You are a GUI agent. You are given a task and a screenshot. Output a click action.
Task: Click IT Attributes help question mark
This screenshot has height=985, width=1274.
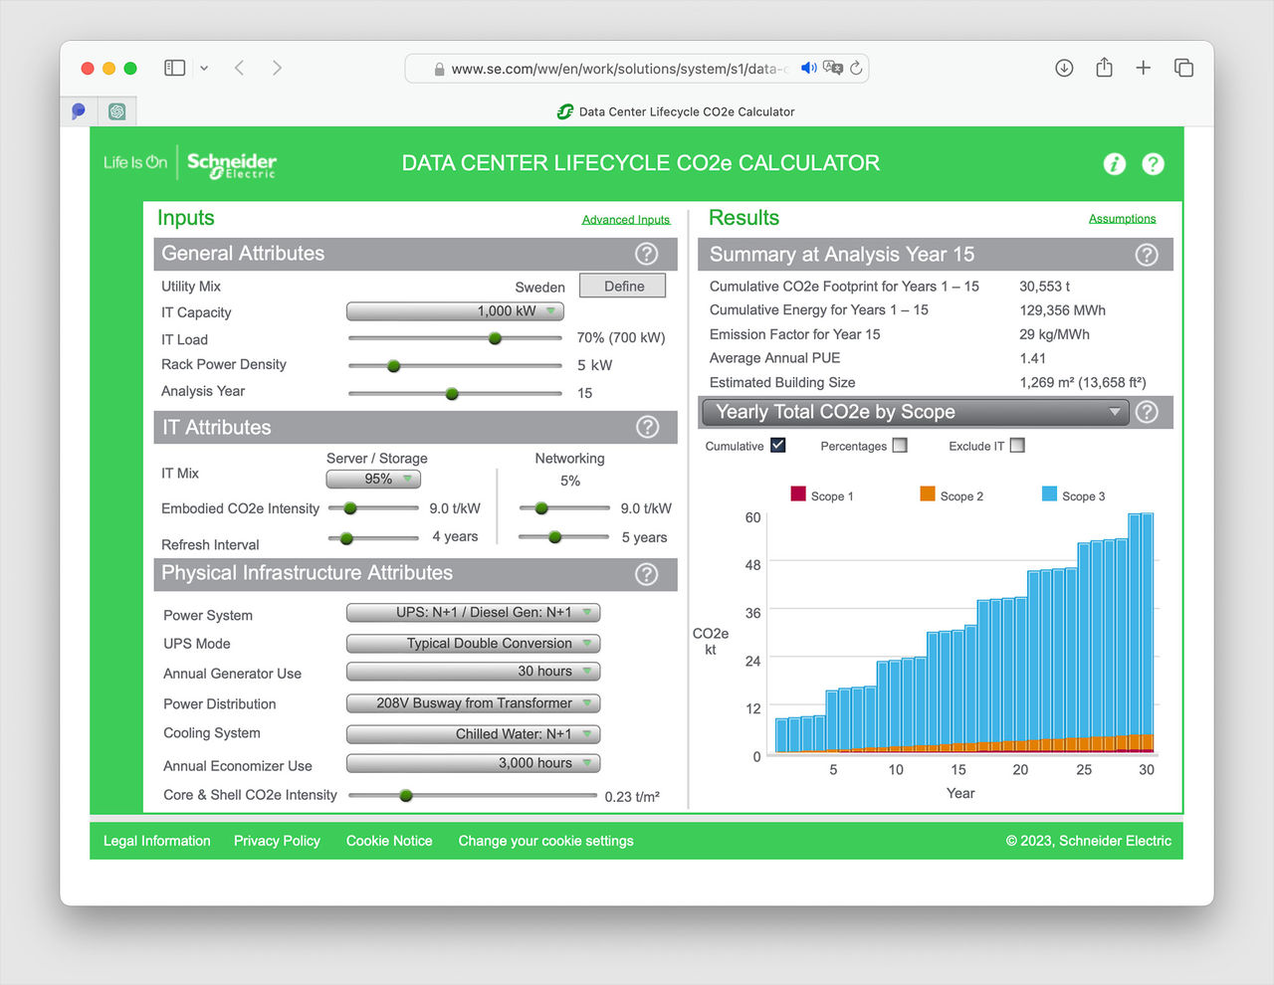(x=647, y=427)
